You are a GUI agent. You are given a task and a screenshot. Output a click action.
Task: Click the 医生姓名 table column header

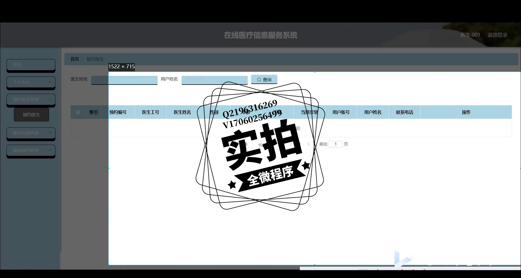(182, 112)
